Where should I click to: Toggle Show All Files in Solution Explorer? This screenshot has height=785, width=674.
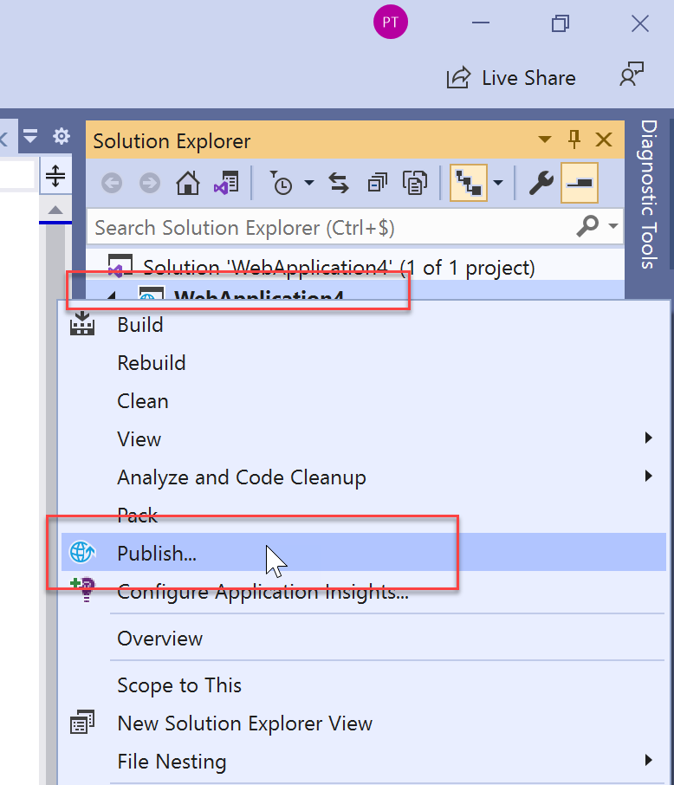coord(417,183)
